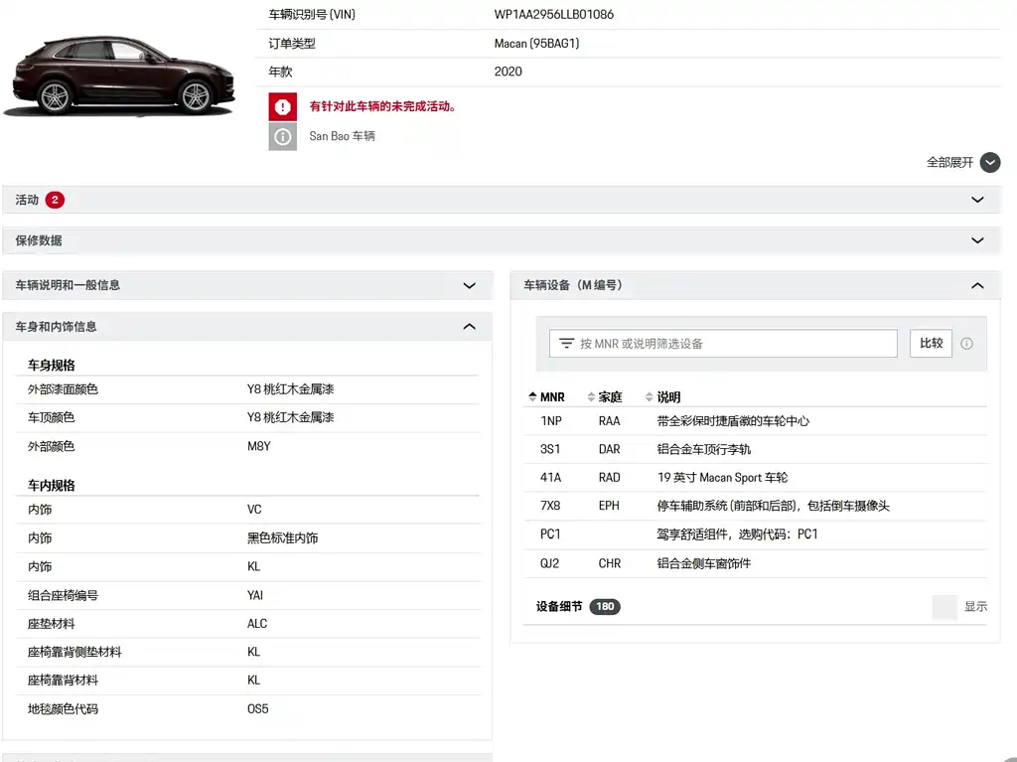
Task: Select 车顶颜色 value Y8 桃红木金属漆
Action: point(291,417)
